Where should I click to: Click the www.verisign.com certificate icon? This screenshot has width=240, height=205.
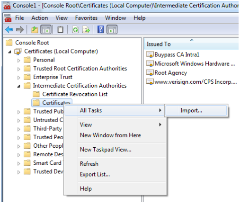point(150,82)
